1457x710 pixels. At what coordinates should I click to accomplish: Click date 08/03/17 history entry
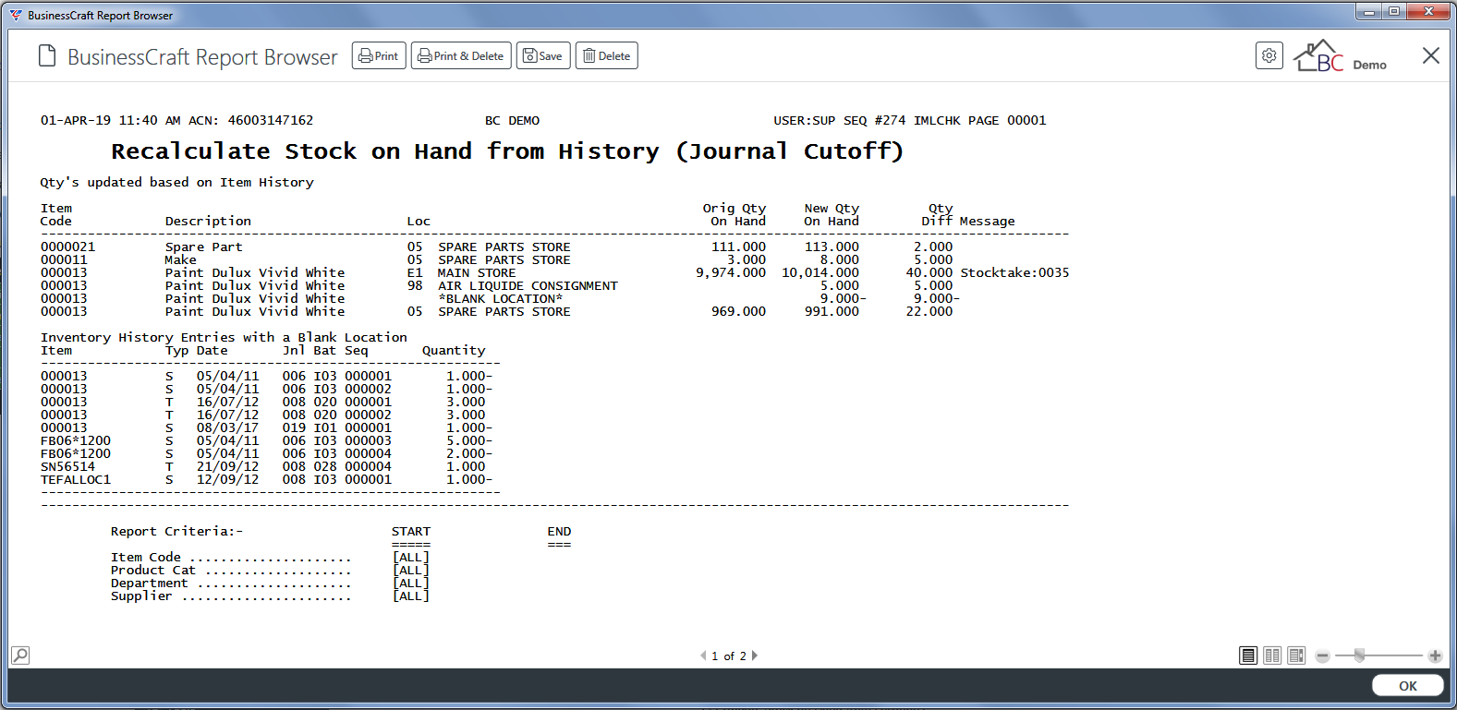227,428
